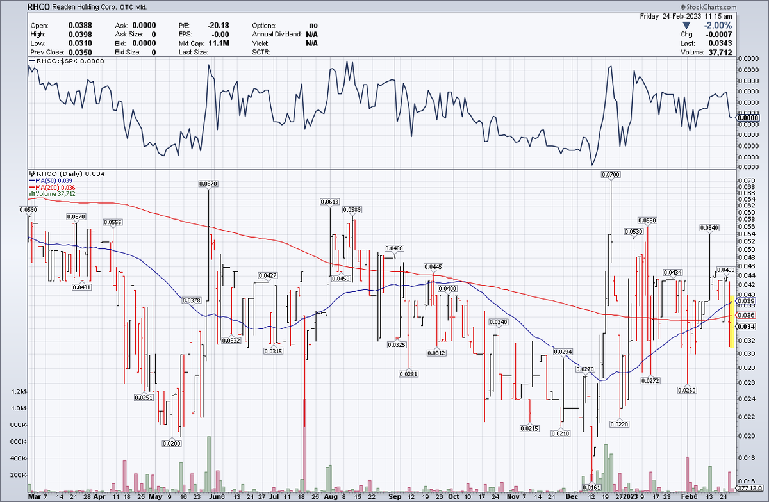The image size is (769, 502).
Task: Click the 0.0450 price label
Action: [x=340, y=279]
